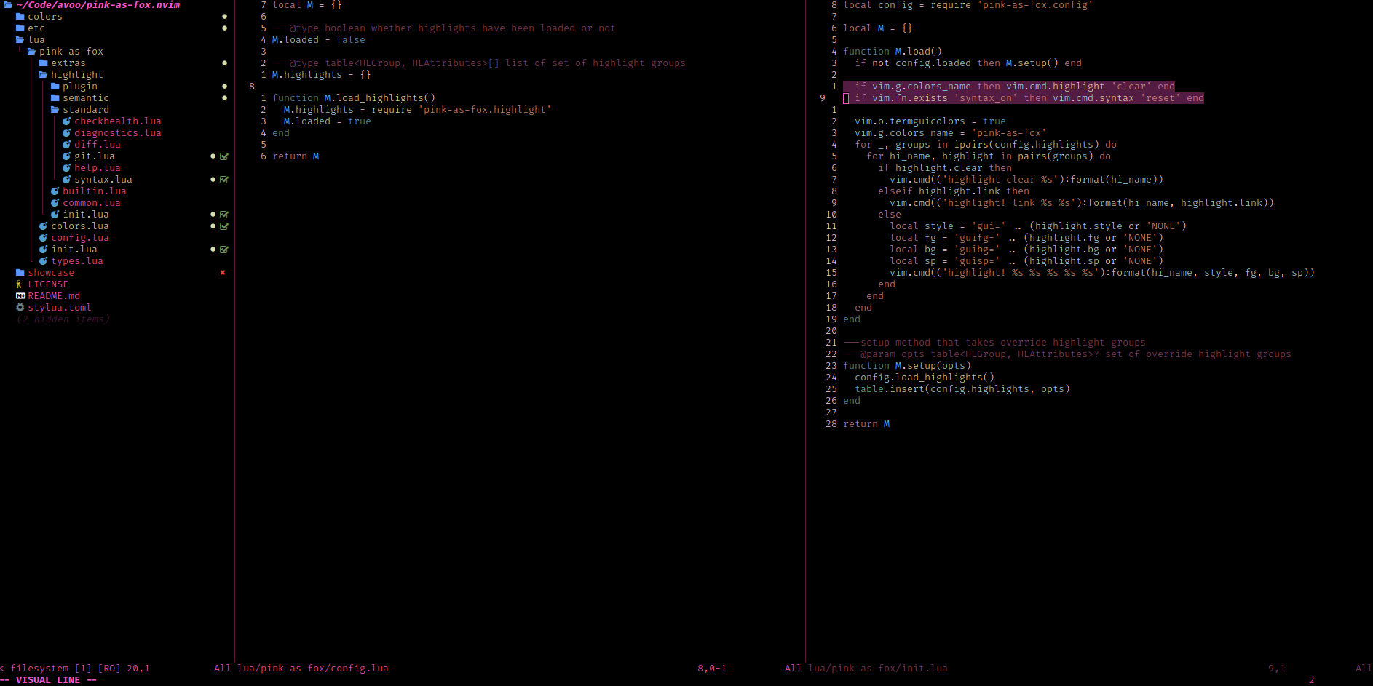Click the Lua file icon beside checkhealth.lua
The height and width of the screenshot is (686, 1373).
(66, 121)
